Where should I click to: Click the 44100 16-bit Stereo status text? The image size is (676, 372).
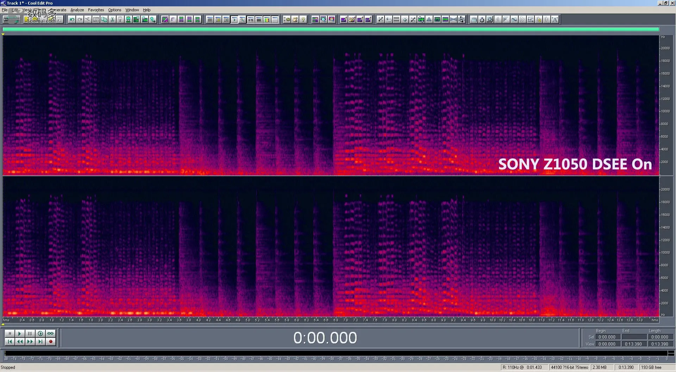[x=569, y=367]
